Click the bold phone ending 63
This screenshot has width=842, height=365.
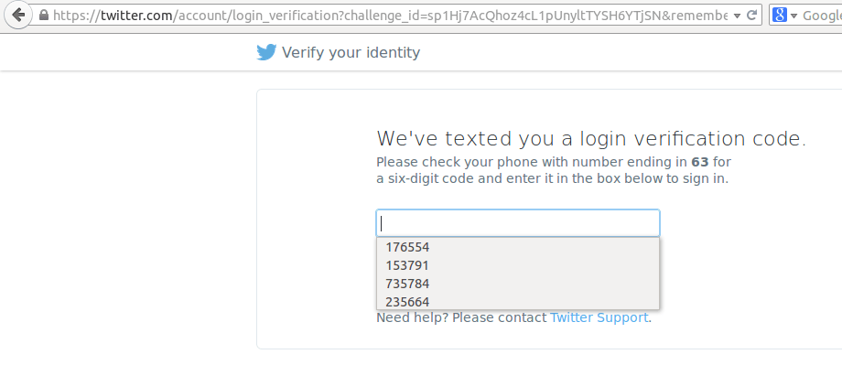point(700,162)
